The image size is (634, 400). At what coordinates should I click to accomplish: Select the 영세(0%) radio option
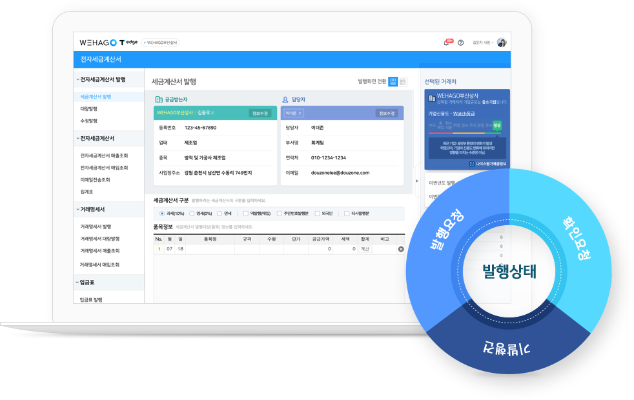click(192, 214)
